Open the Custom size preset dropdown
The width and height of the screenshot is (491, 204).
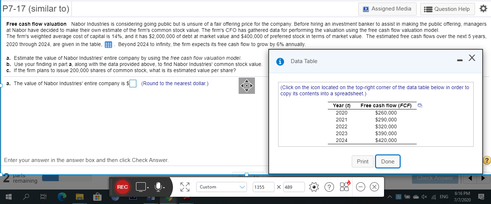click(x=222, y=187)
